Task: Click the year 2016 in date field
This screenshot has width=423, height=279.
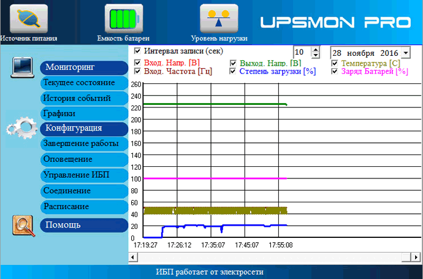Action: point(389,53)
